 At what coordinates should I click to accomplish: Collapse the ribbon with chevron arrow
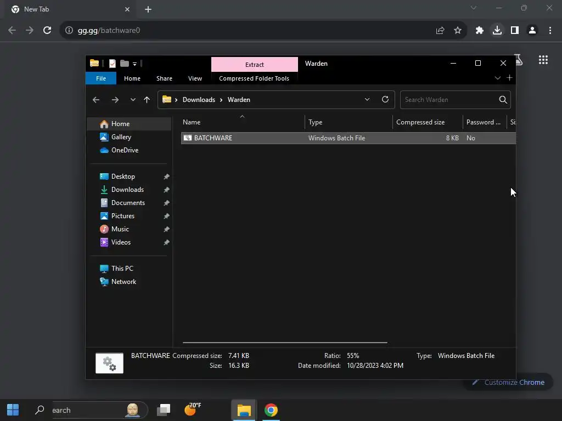coord(497,78)
